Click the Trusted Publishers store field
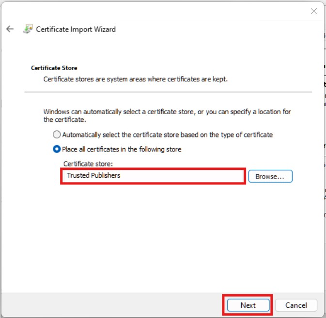Image resolution: width=326 pixels, height=318 pixels. pyautogui.click(x=153, y=176)
